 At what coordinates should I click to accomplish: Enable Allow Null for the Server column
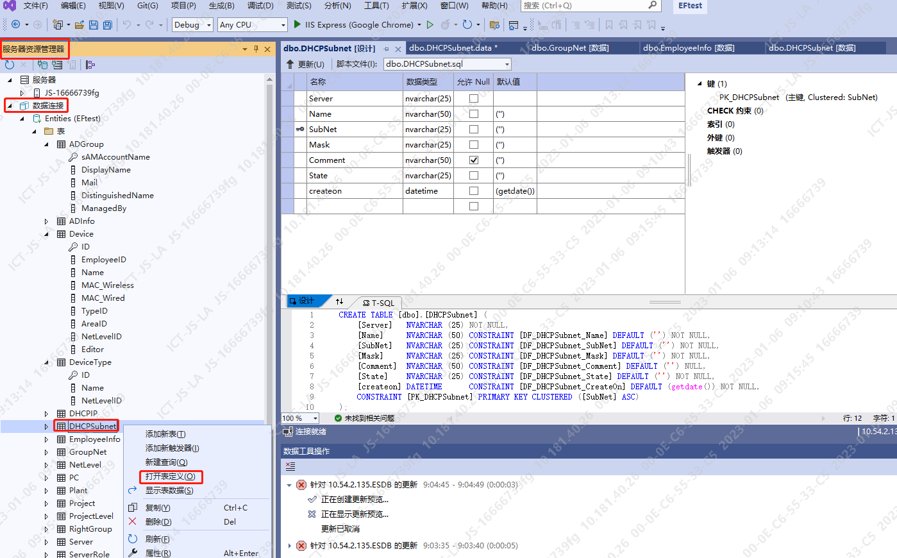[473, 99]
